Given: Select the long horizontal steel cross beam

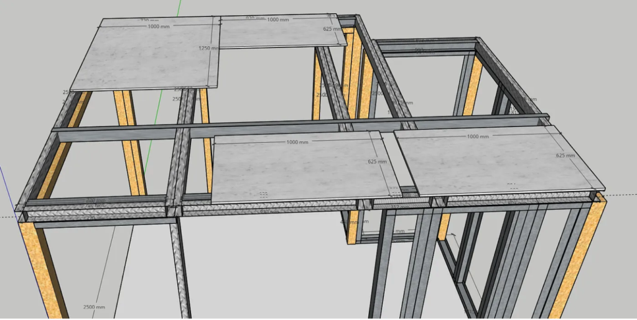Looking at the screenshot, I should pyautogui.click(x=300, y=127).
